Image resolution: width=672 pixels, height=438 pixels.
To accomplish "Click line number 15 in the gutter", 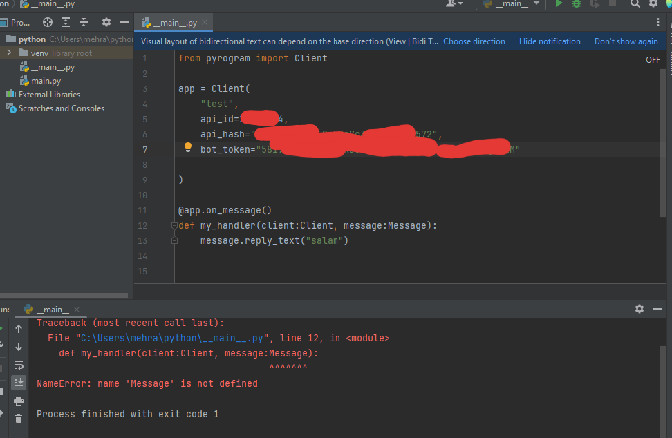I will 142,271.
